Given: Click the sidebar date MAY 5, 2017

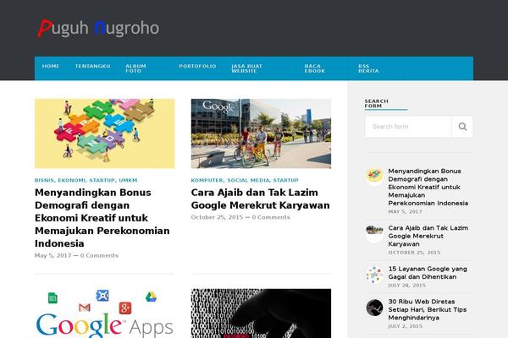Looking at the screenshot, I should (x=405, y=211).
